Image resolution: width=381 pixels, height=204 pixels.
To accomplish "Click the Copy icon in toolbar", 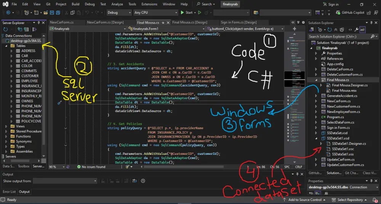I will click(72, 13).
